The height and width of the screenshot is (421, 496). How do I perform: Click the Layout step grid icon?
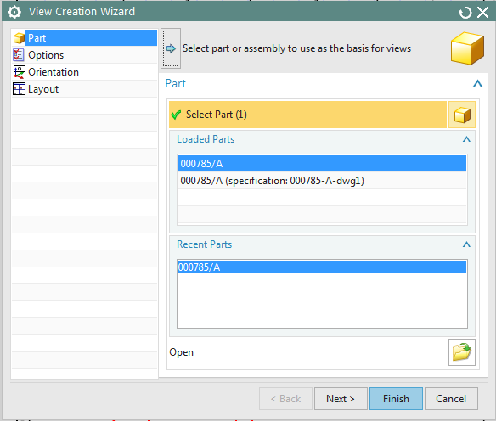point(19,89)
